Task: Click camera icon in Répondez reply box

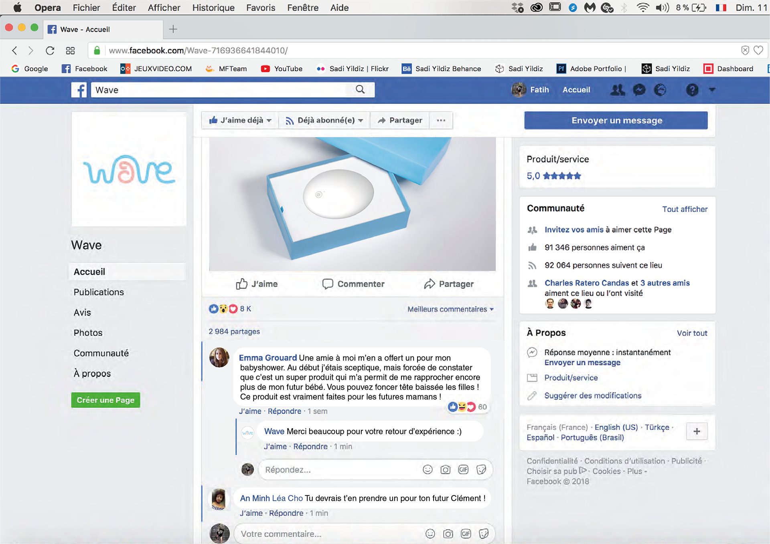Action: [445, 469]
